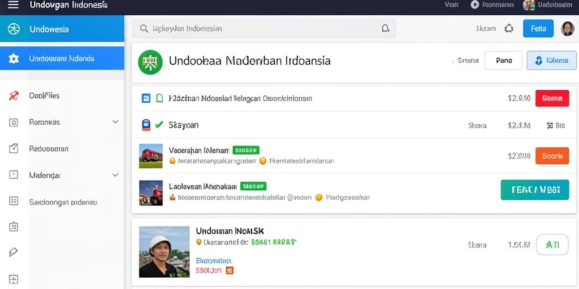This screenshot has height=289, width=579.
Task: Click the Undoeran INOMSK heading
Action: (x=230, y=231)
